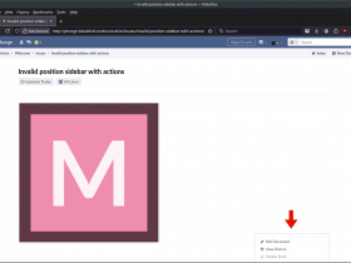
Task: Open the notifications bell in the Phorge header
Action: [21, 42]
